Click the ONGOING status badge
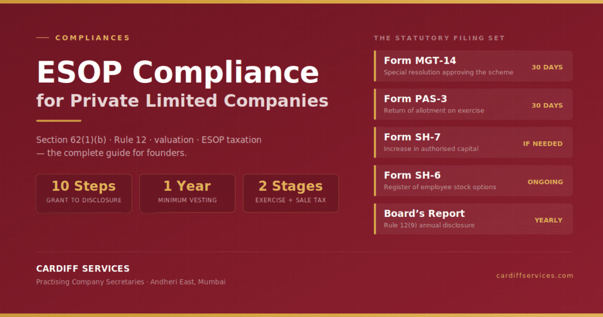Image resolution: width=603 pixels, height=317 pixels. (x=545, y=182)
